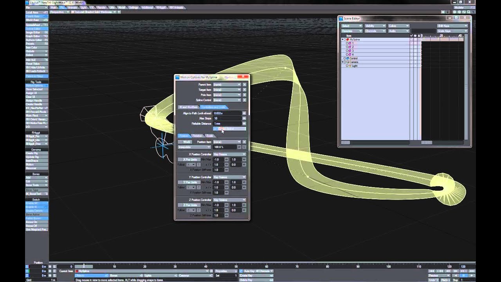Click envelope button beside Align to Path Look-ahead

point(244,113)
